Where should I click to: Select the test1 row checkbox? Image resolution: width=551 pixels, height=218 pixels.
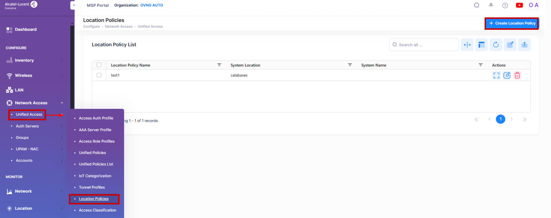(x=99, y=75)
